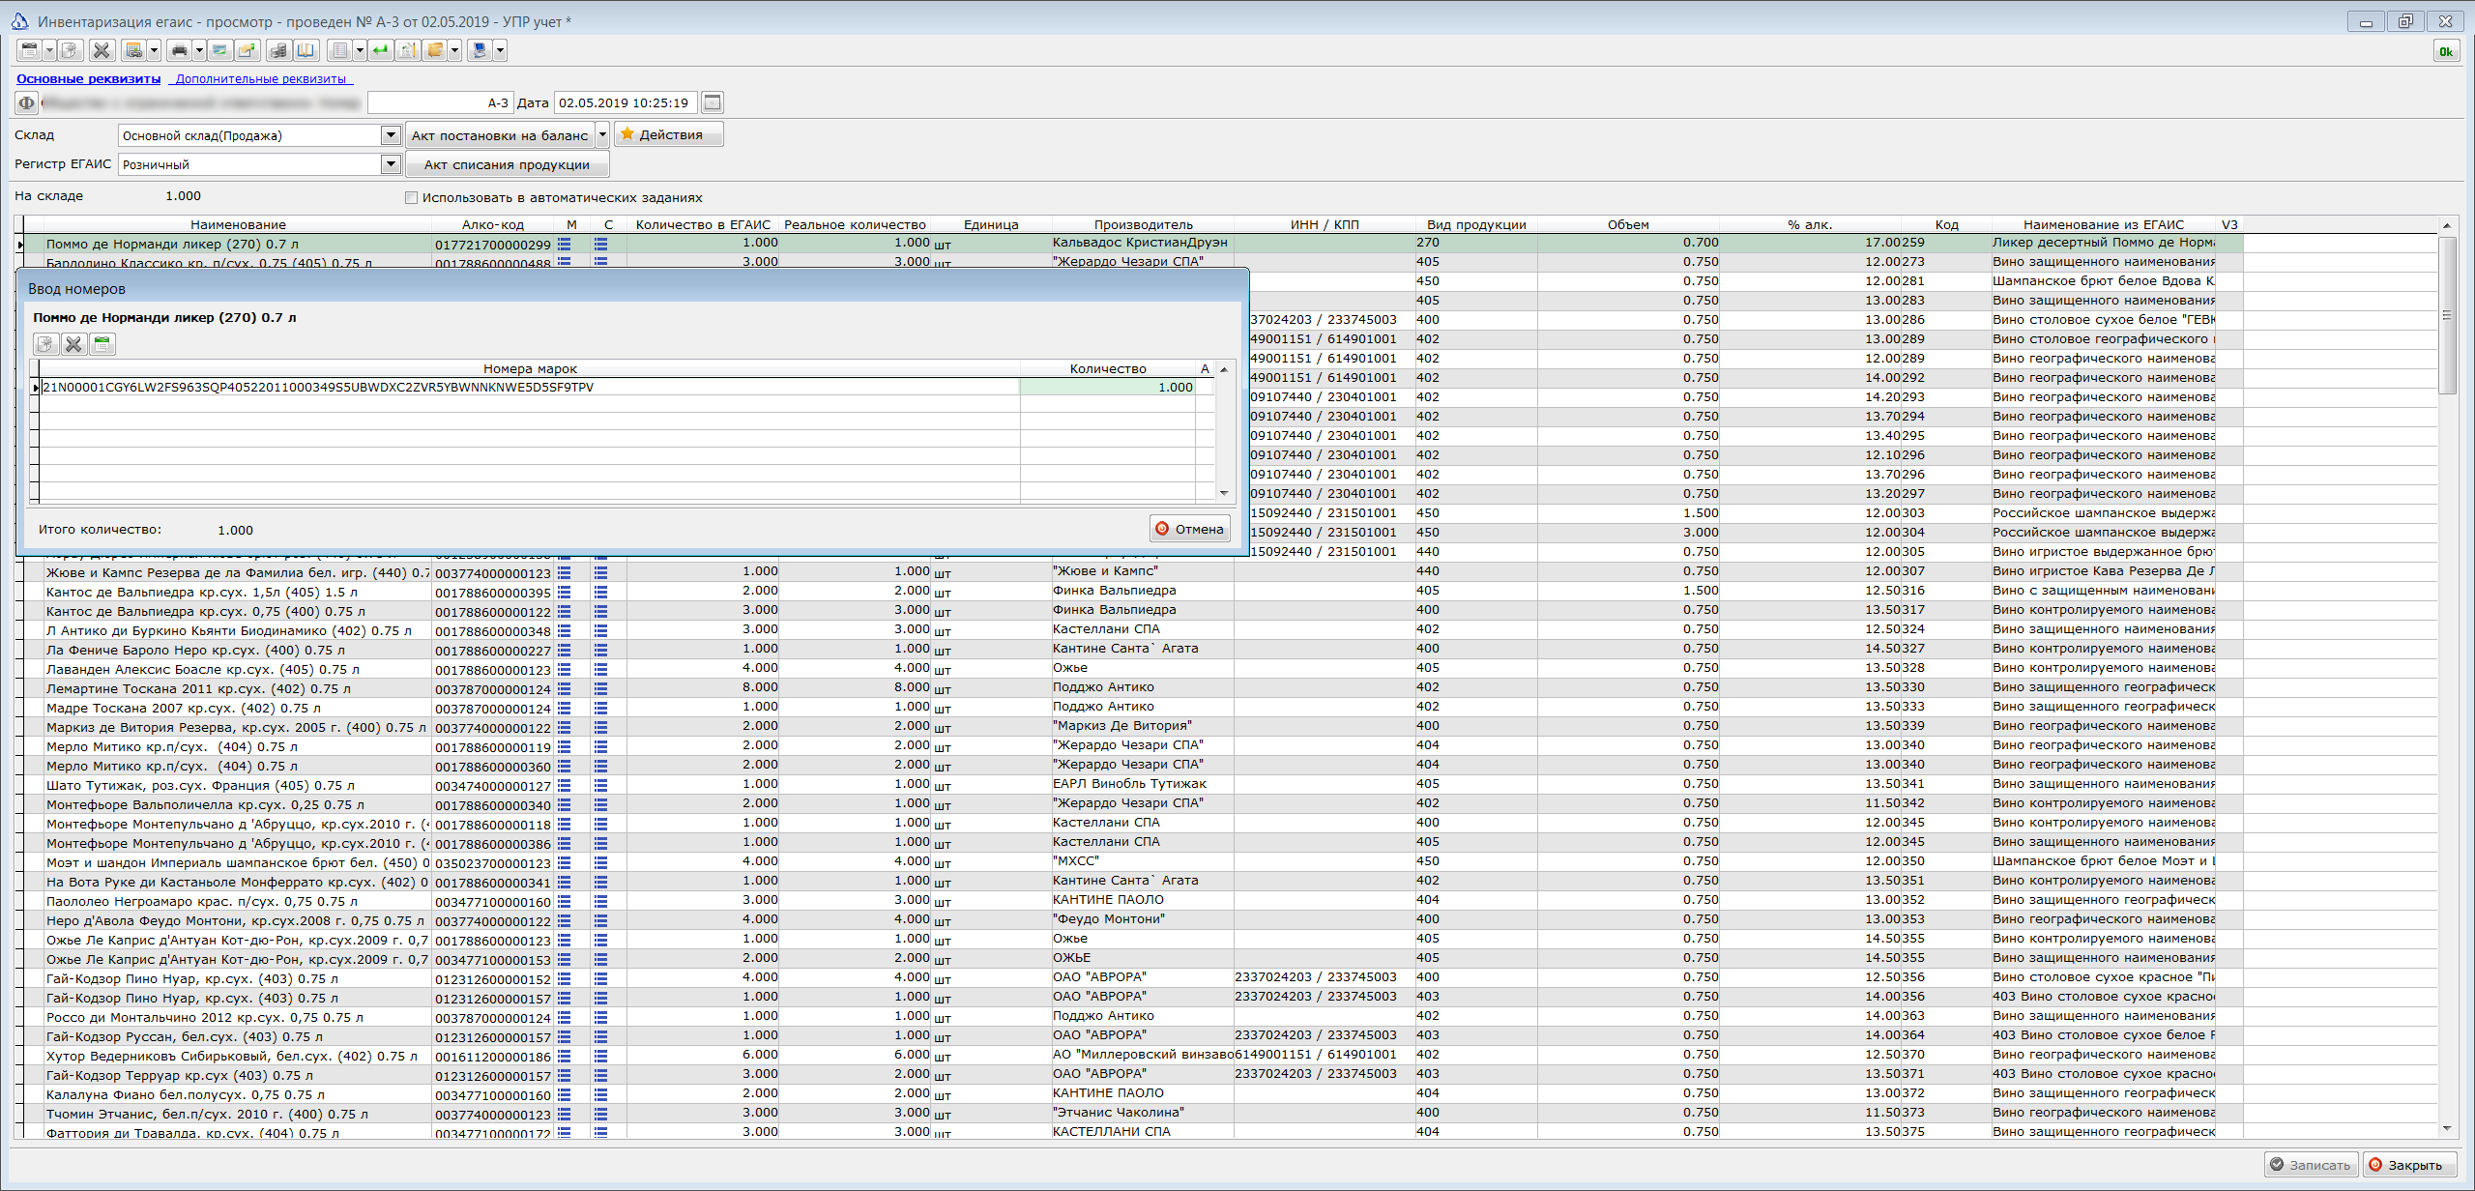Screen dimensions: 2475x1191
Task: Click the computer icon in the toolbar
Action: tap(480, 50)
